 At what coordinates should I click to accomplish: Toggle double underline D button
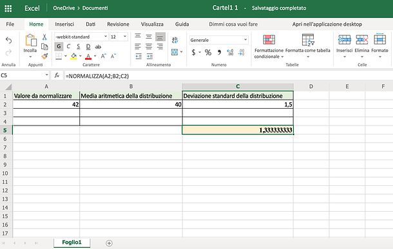(88, 46)
